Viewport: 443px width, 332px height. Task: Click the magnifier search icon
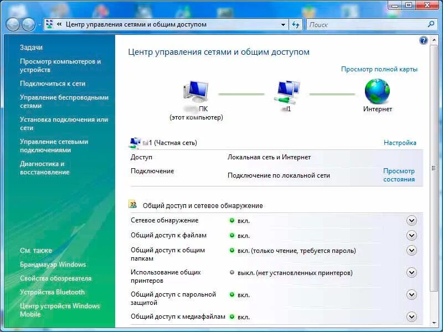coord(431,24)
